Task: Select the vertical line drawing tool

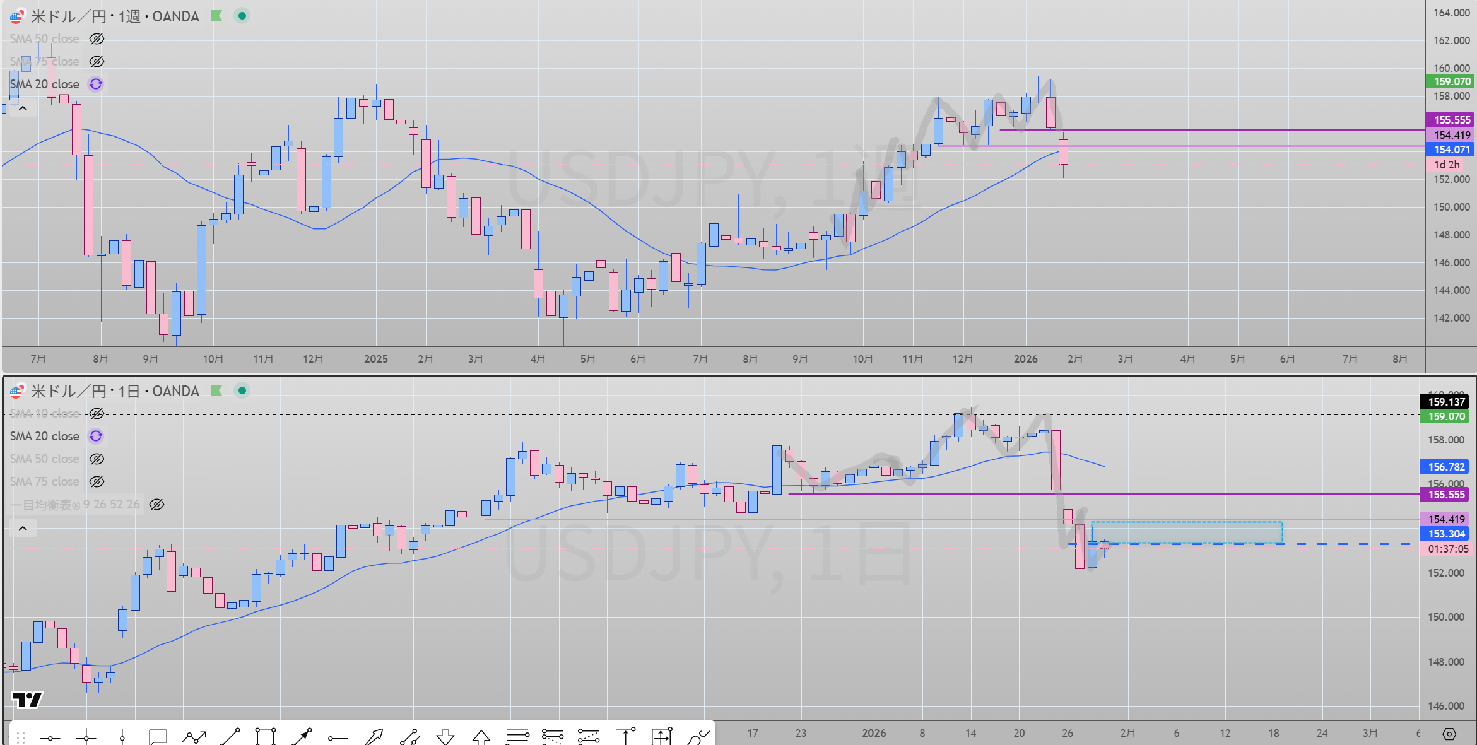Action: [x=122, y=737]
